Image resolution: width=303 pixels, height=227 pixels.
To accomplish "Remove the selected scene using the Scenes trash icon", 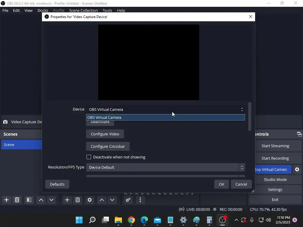I will pyautogui.click(x=17, y=200).
